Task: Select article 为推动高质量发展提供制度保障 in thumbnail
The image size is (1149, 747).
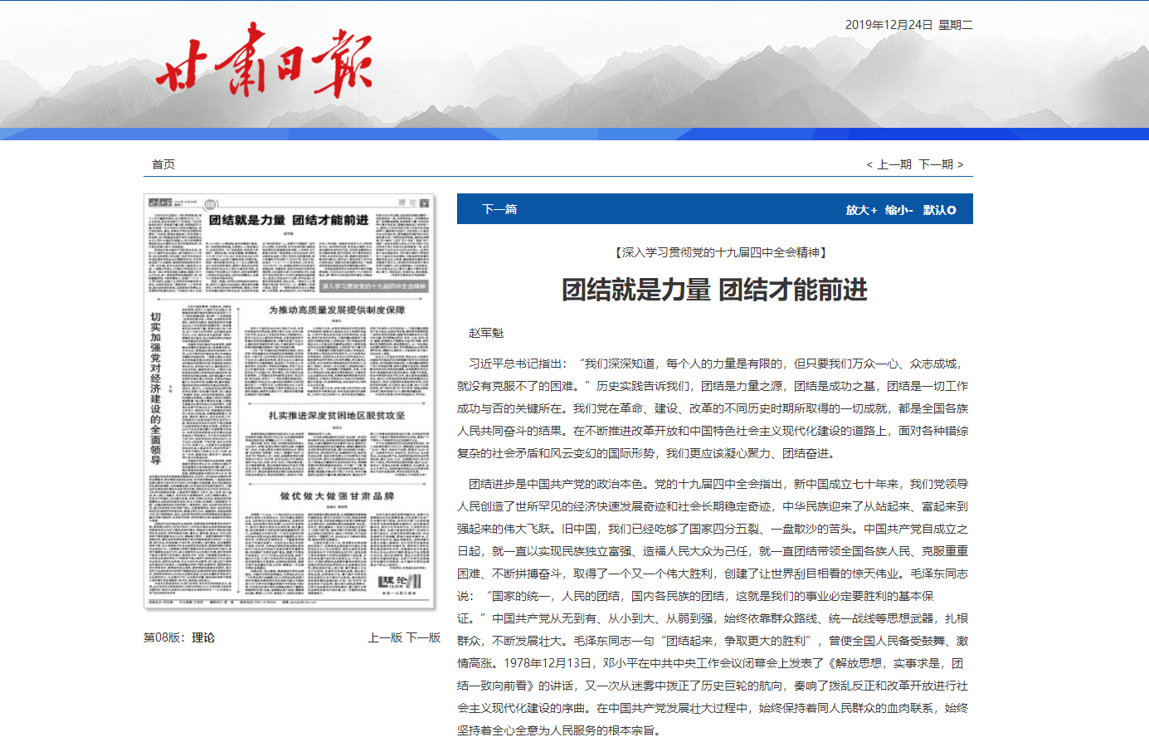Action: tap(337, 310)
